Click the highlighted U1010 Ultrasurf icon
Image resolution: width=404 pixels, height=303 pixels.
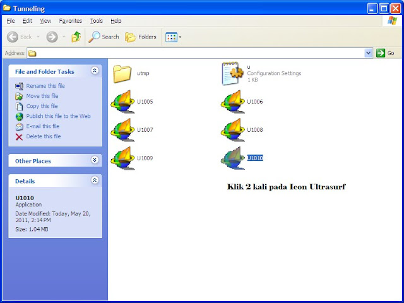pyautogui.click(x=233, y=158)
